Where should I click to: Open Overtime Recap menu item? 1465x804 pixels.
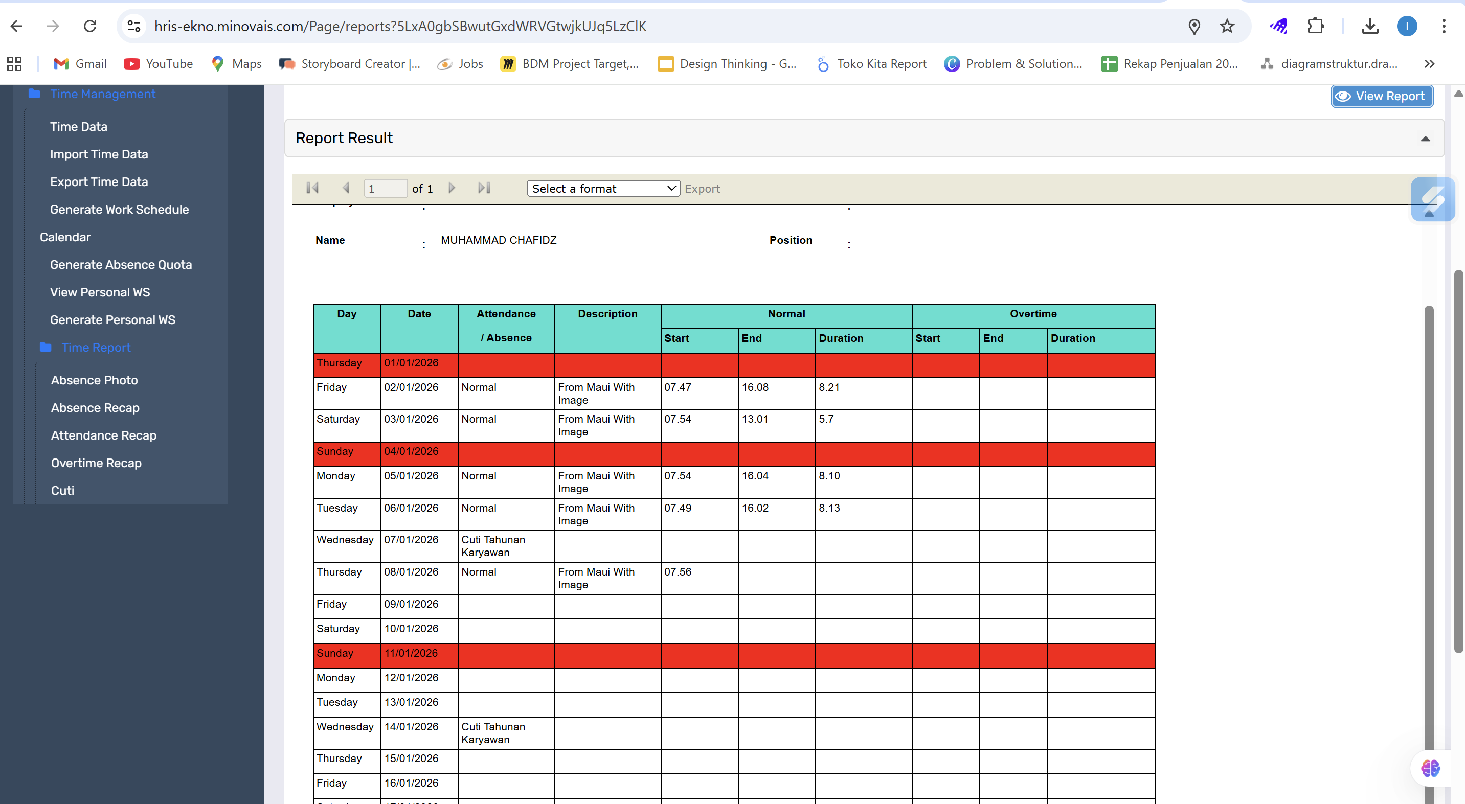click(x=96, y=463)
